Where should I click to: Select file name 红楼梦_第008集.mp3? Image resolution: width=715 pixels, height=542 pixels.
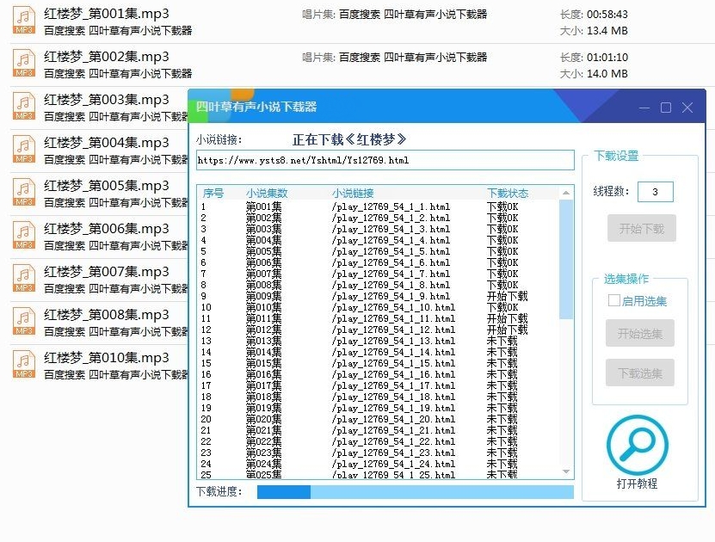(x=106, y=315)
